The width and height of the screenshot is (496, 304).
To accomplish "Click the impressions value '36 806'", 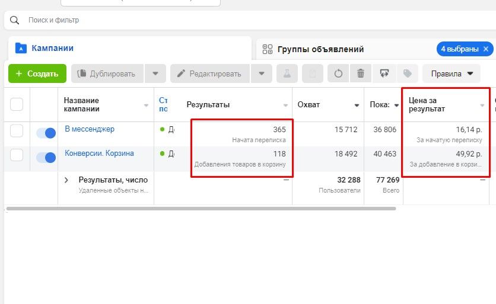I will coord(384,130).
